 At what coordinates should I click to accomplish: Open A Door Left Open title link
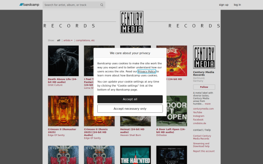click(171, 131)
